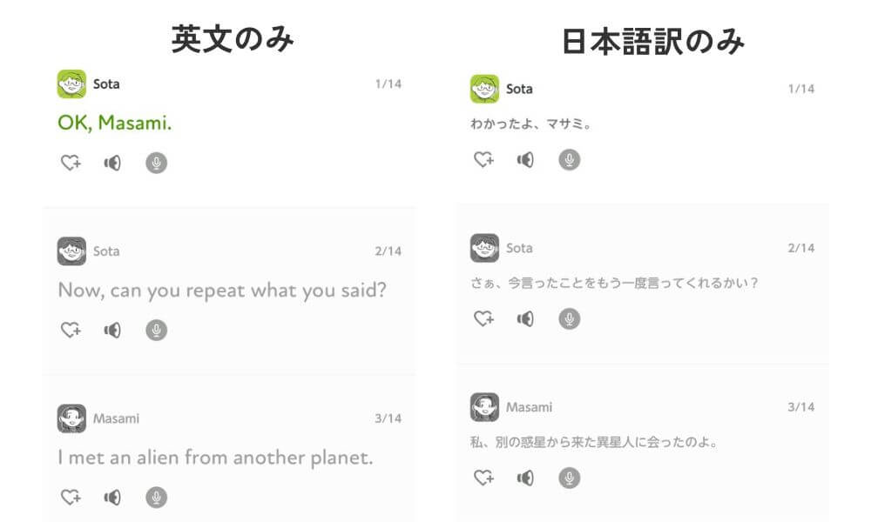Image resolution: width=871 pixels, height=522 pixels.
Task: Record voice for Japanese 'さぁ、今言ったこと' line
Action: point(569,318)
